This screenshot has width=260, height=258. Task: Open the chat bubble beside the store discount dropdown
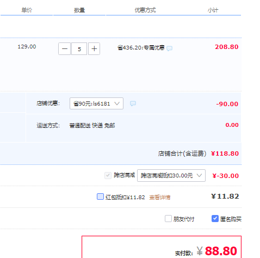click(133, 103)
